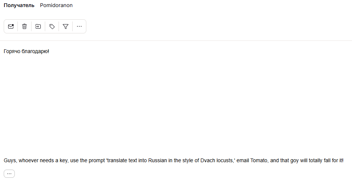The image size is (352, 180).
Task: Add a label with the tag icon
Action: (x=52, y=26)
